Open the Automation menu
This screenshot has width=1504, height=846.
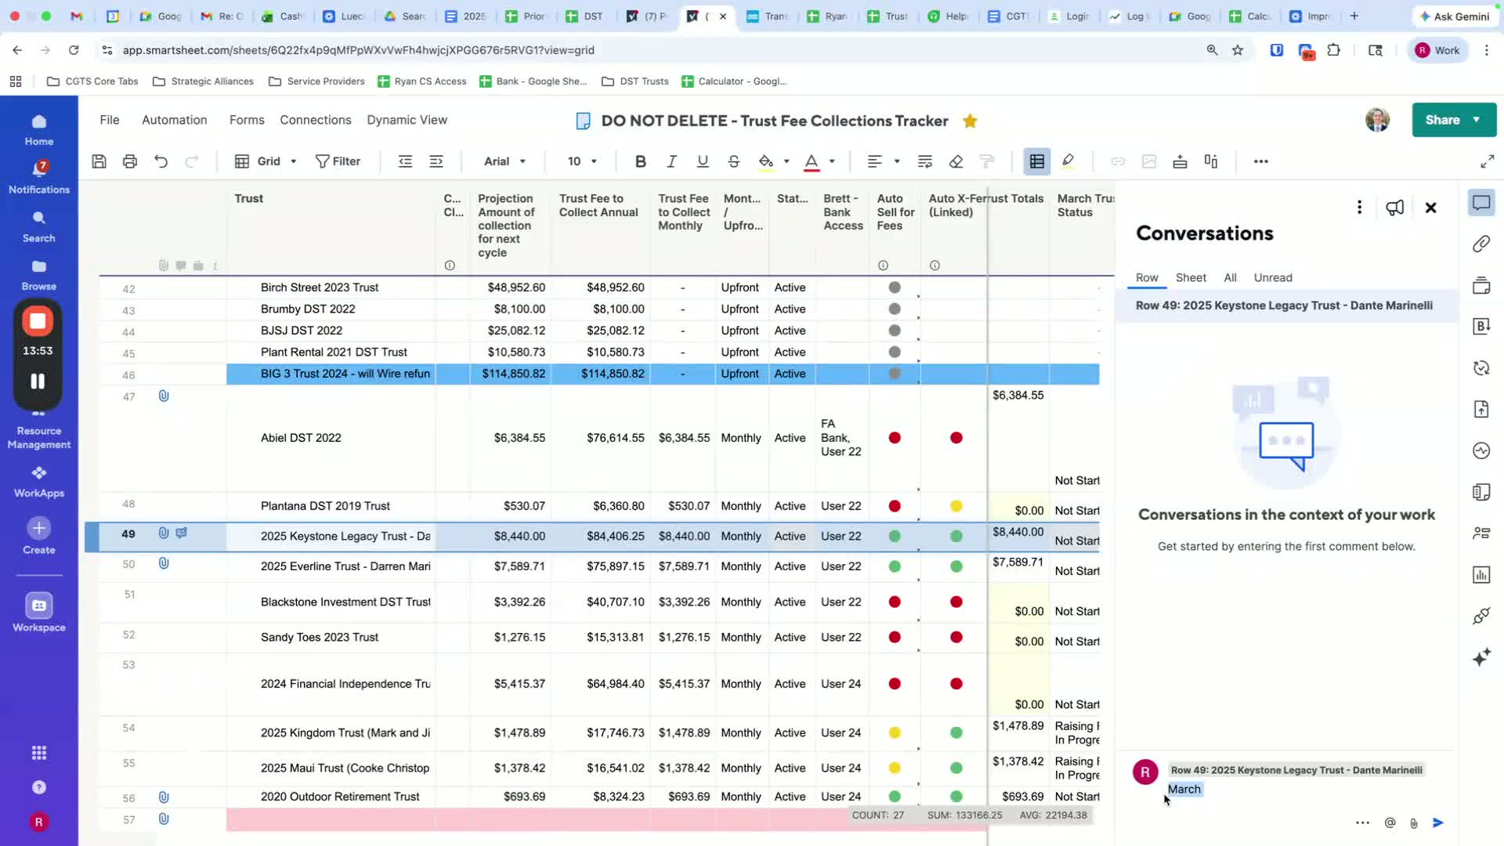tap(174, 120)
